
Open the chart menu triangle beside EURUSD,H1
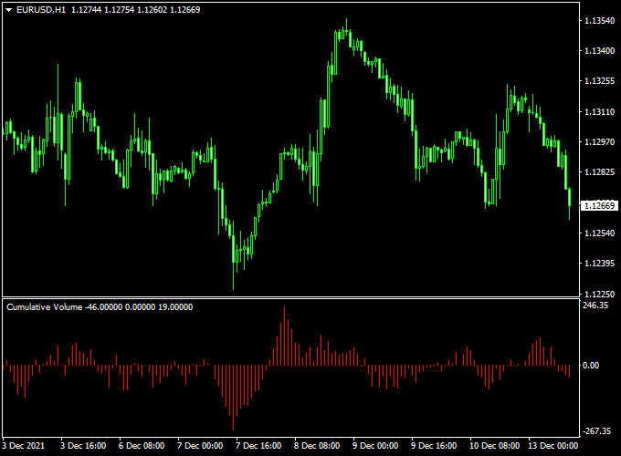click(x=9, y=10)
